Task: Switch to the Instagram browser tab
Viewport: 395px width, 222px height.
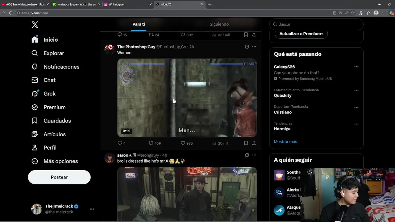Action: click(128, 4)
